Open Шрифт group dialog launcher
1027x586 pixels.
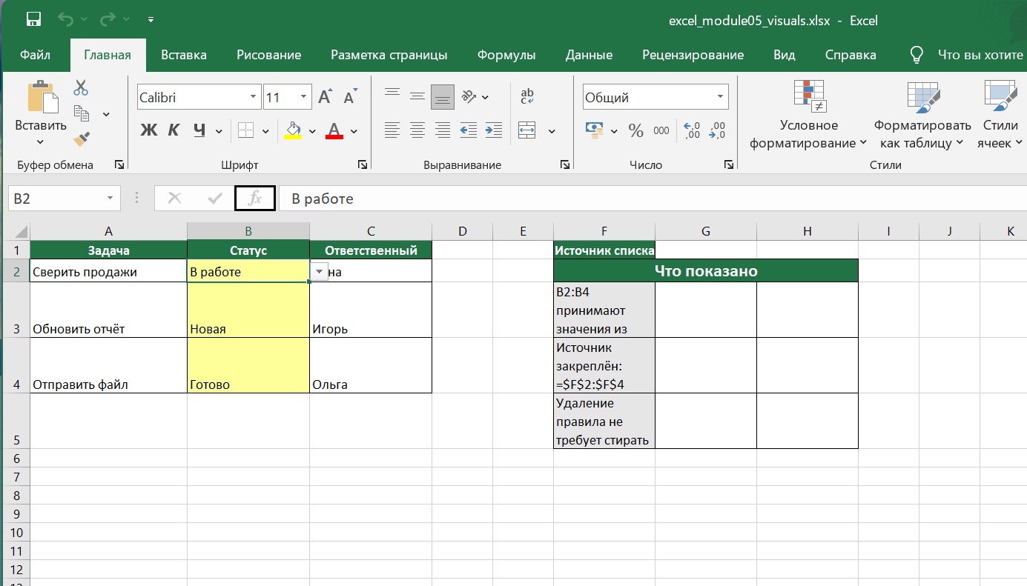pos(362,164)
